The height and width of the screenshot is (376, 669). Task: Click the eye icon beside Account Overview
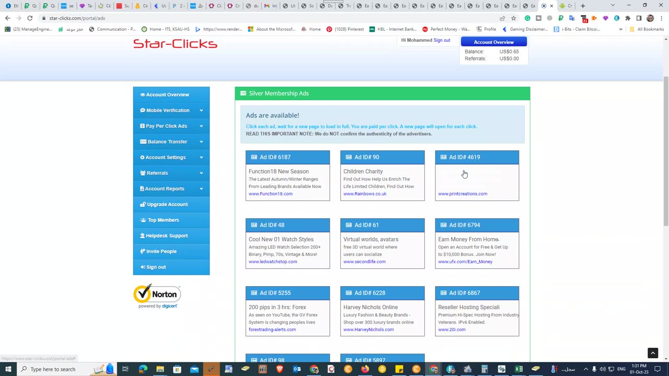click(x=143, y=95)
